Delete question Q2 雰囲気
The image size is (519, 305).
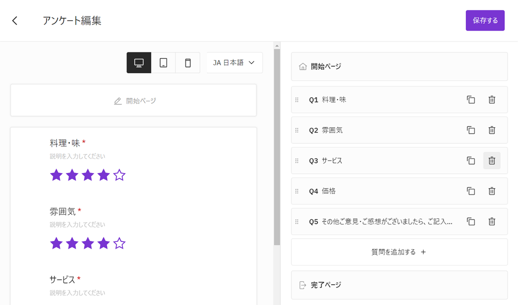(492, 130)
